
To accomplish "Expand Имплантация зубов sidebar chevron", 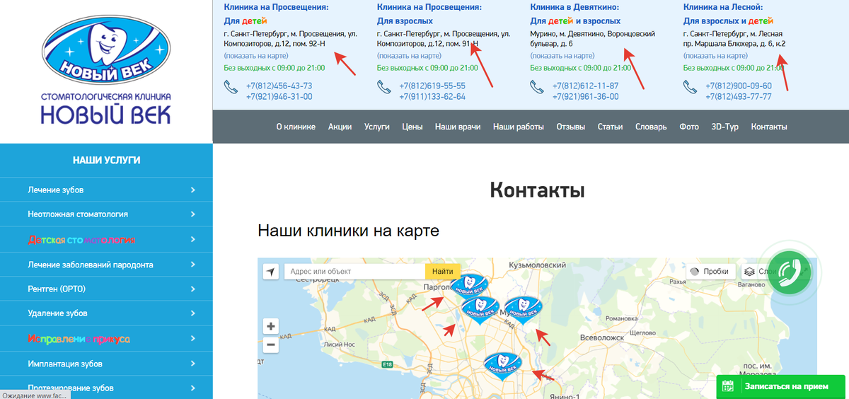I will tap(193, 364).
